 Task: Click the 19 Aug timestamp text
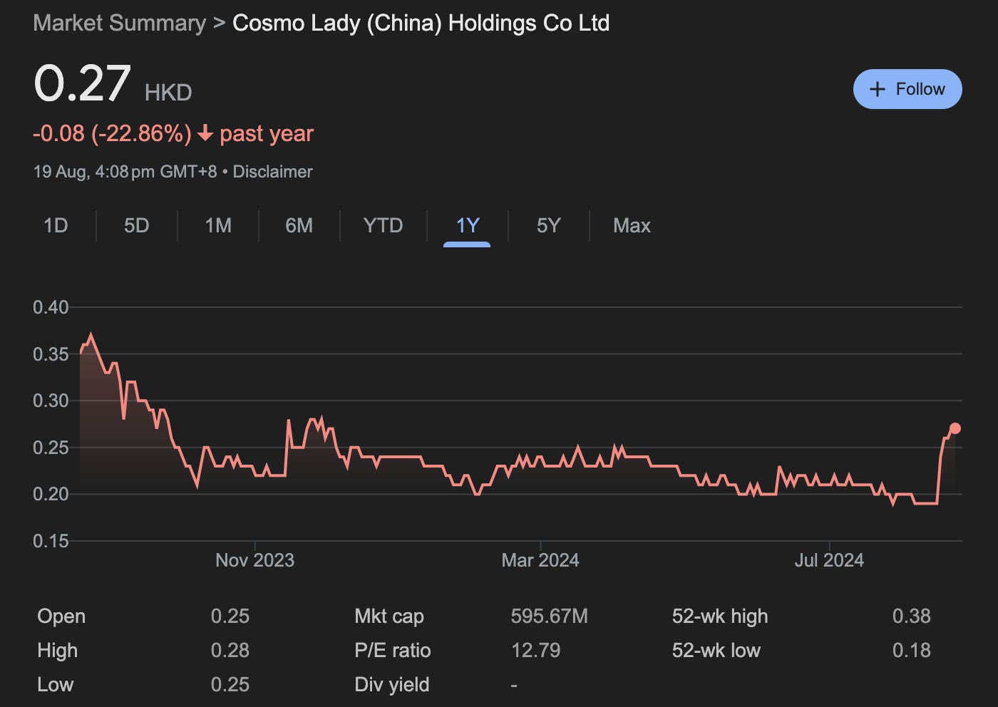point(125,172)
